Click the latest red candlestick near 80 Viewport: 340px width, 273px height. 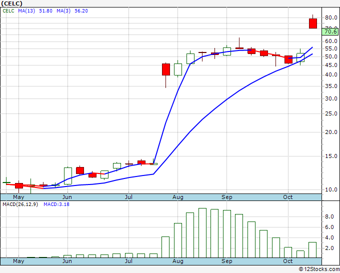click(313, 23)
